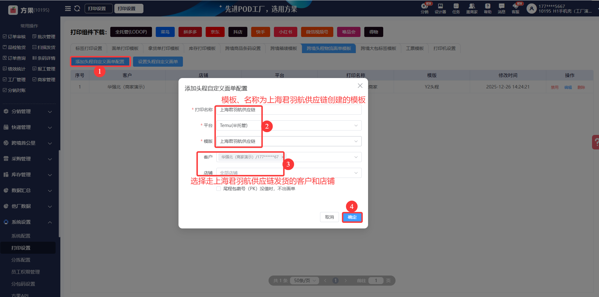Click the user avatar icon

532,9
